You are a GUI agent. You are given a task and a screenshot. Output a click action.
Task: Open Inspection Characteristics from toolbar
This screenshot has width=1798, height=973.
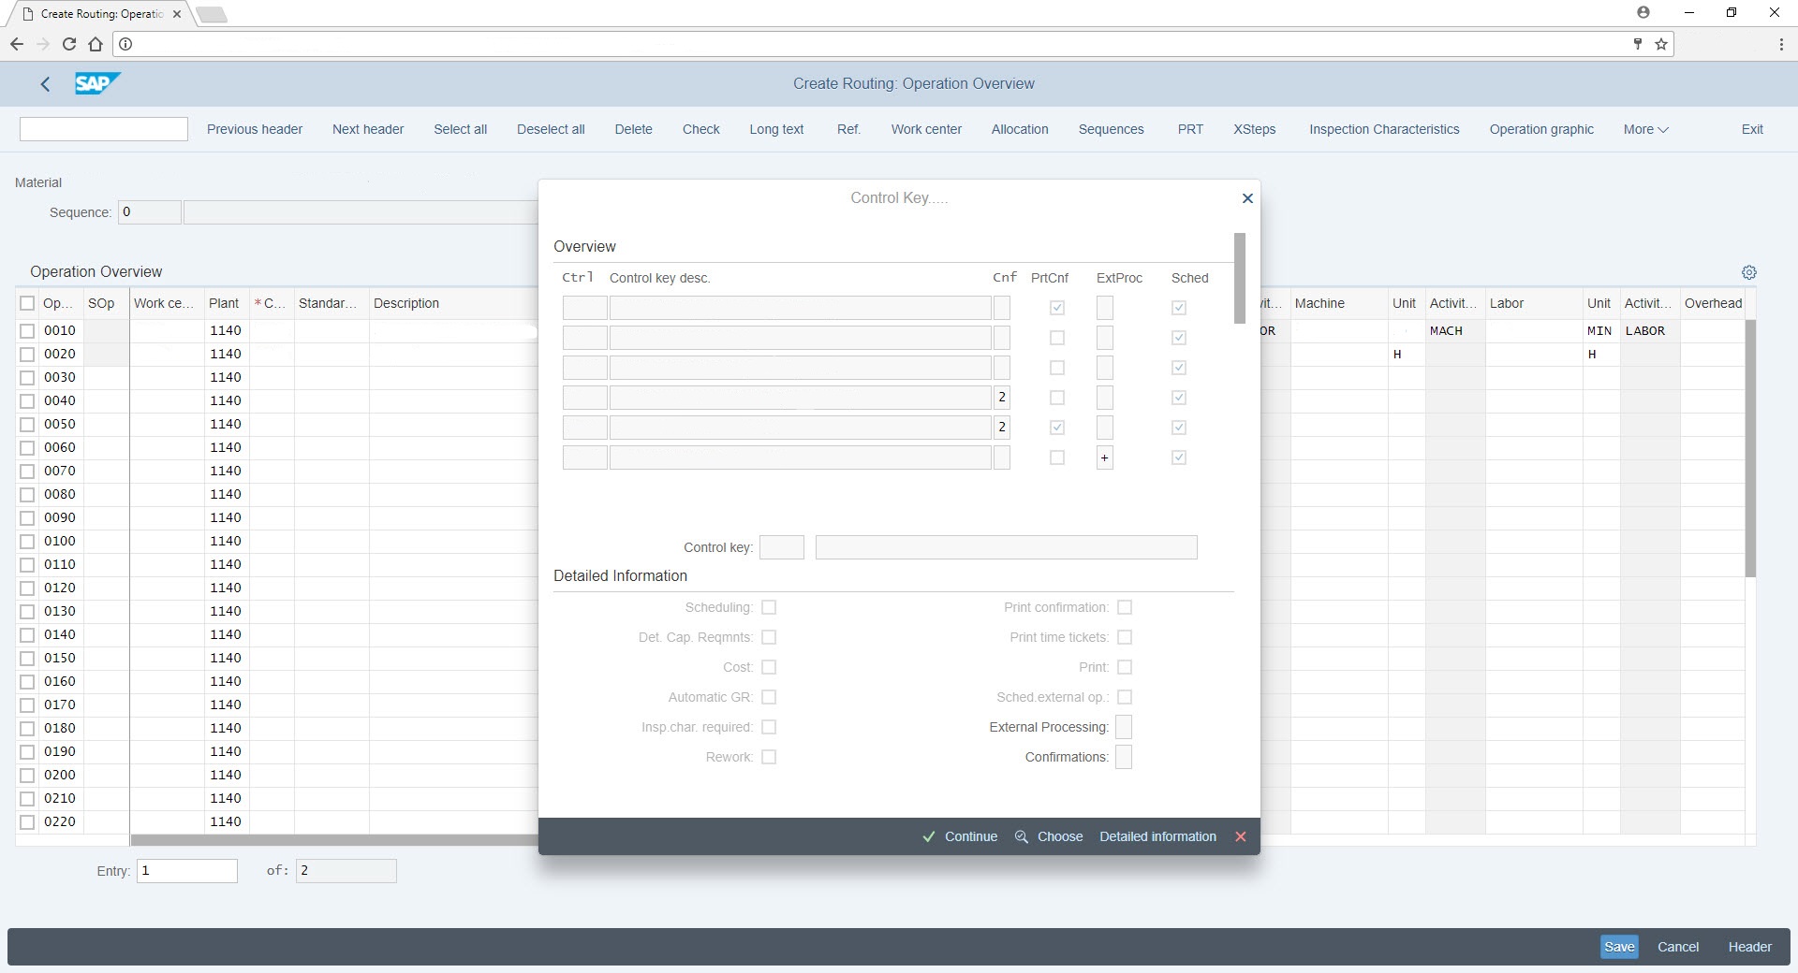pos(1384,129)
